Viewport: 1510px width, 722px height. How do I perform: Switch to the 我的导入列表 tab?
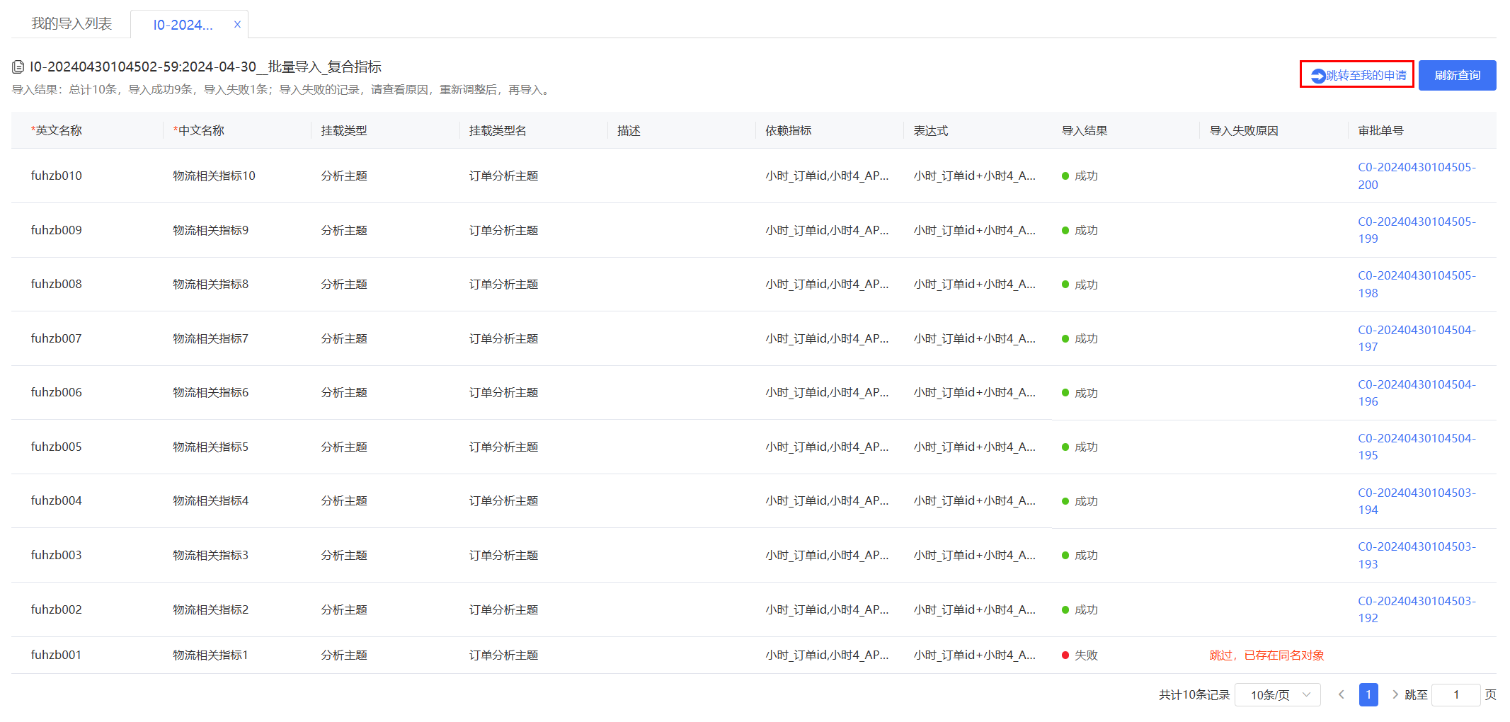pos(72,24)
